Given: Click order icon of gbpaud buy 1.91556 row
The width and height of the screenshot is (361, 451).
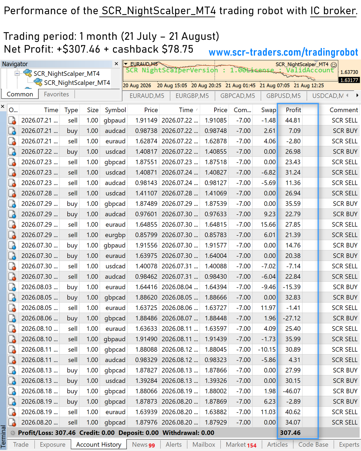Looking at the screenshot, I should point(12,245).
